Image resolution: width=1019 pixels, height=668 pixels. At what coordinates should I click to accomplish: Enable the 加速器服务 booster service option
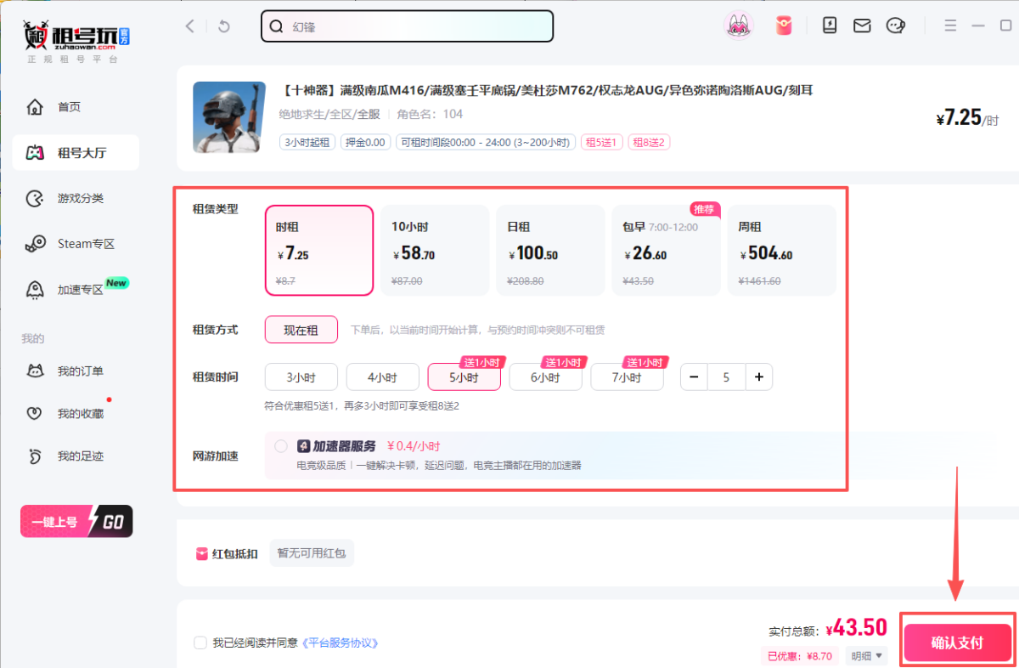[x=280, y=445]
